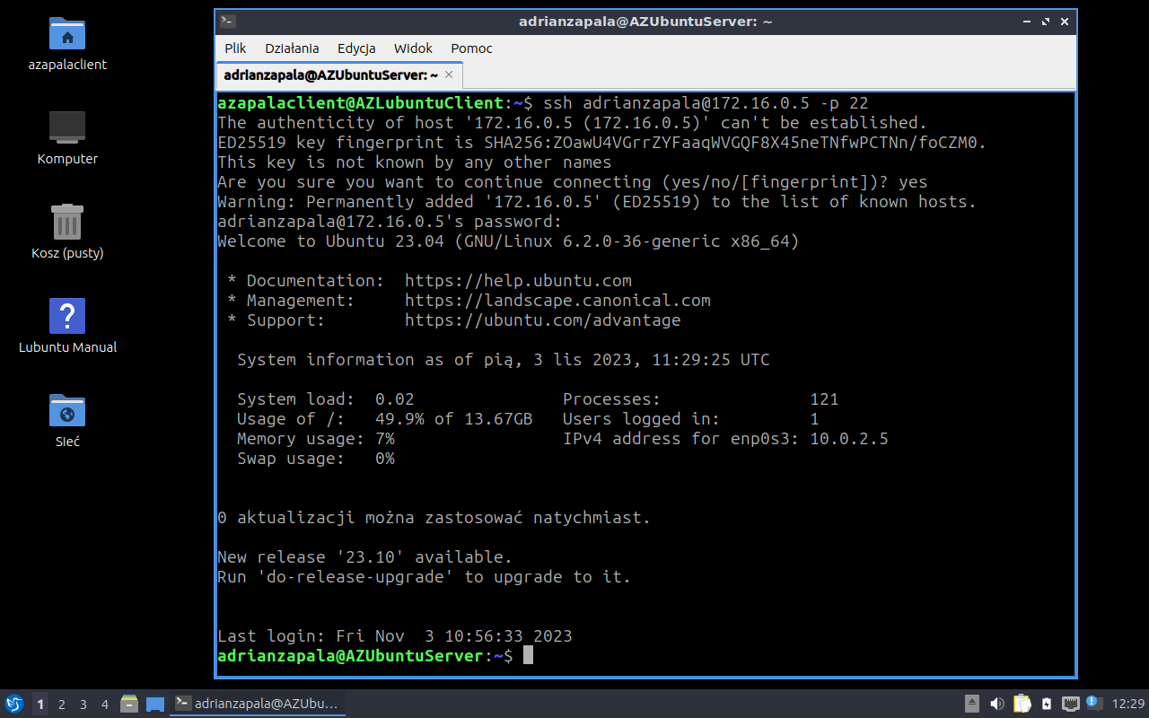Launch file manager from the taskbar
Screen dimensions: 1149x718
coord(129,704)
